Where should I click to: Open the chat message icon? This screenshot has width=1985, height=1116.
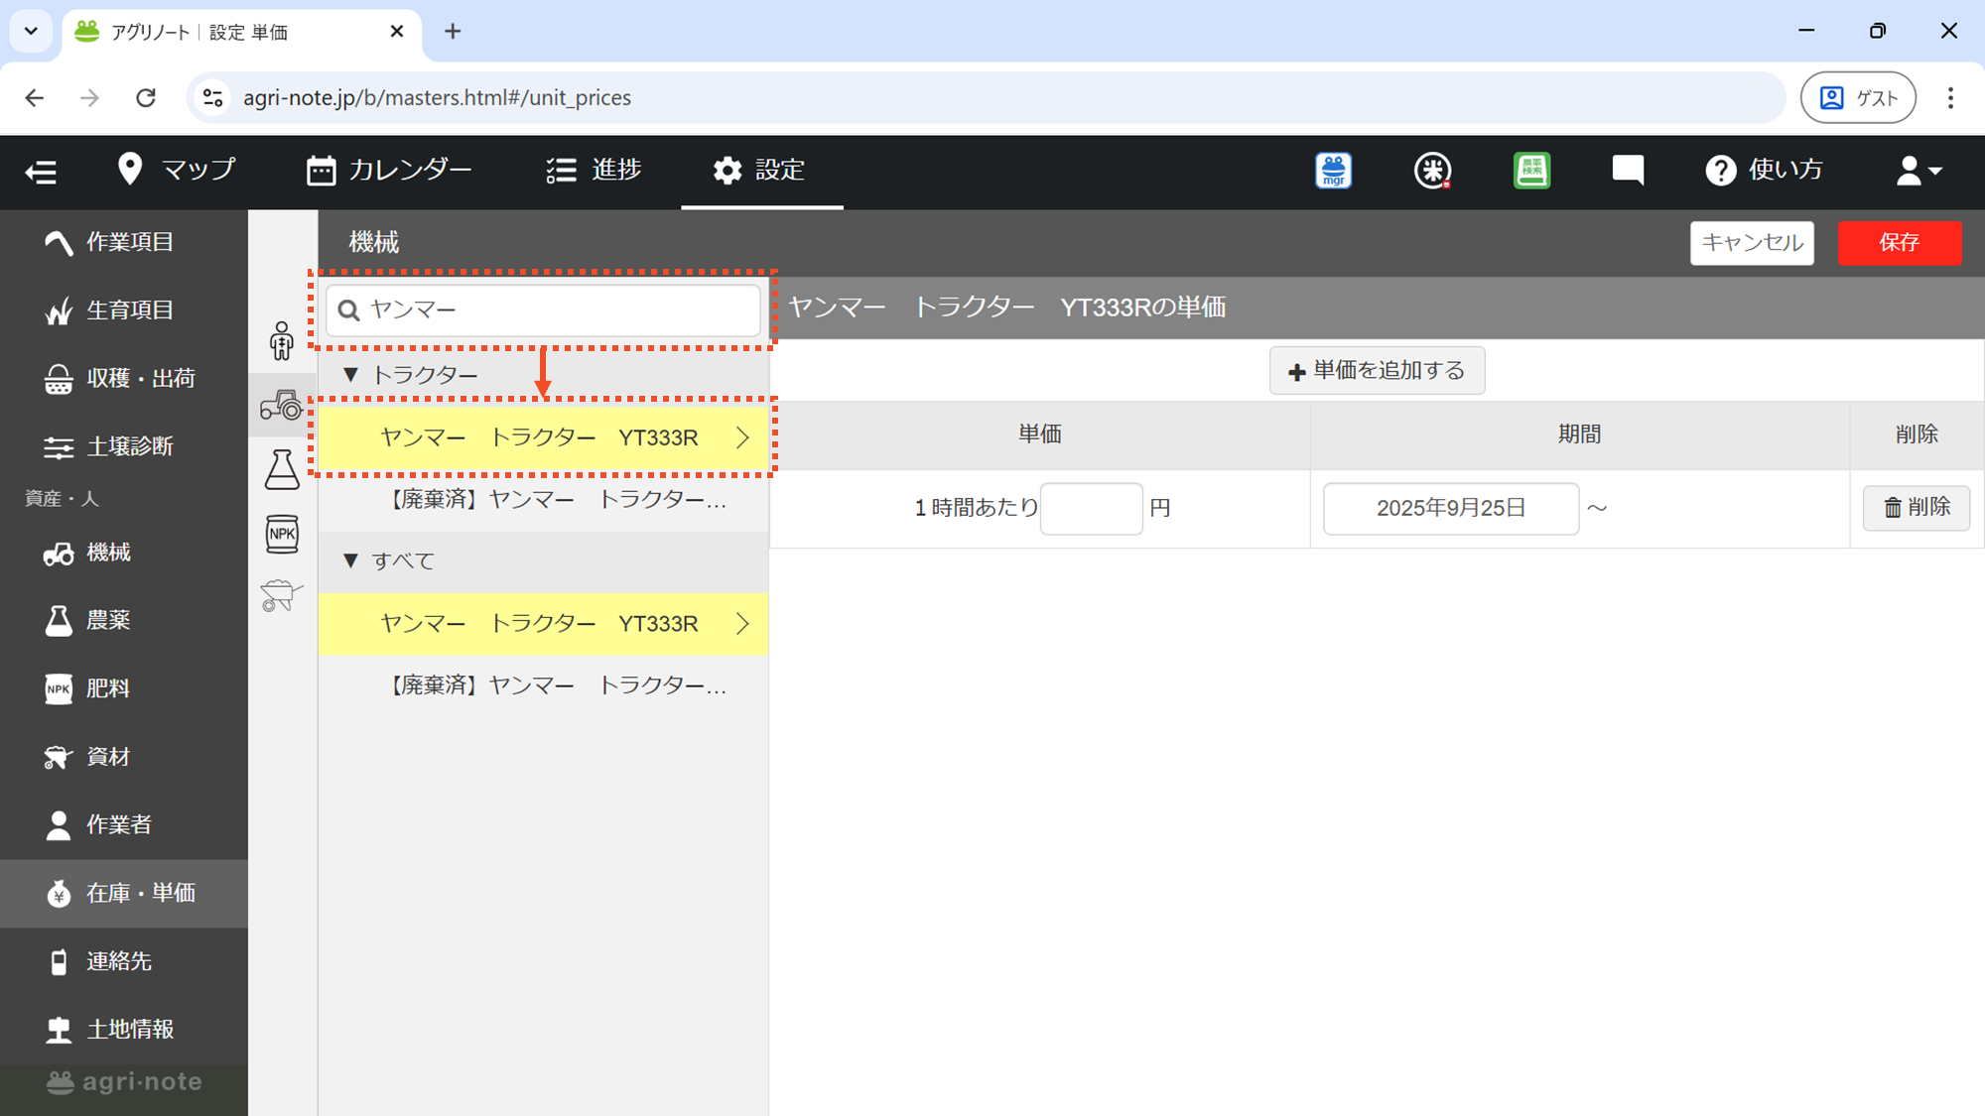click(1628, 171)
